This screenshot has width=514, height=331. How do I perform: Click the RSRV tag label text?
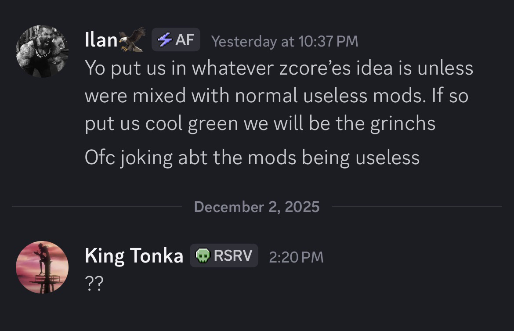point(233,255)
